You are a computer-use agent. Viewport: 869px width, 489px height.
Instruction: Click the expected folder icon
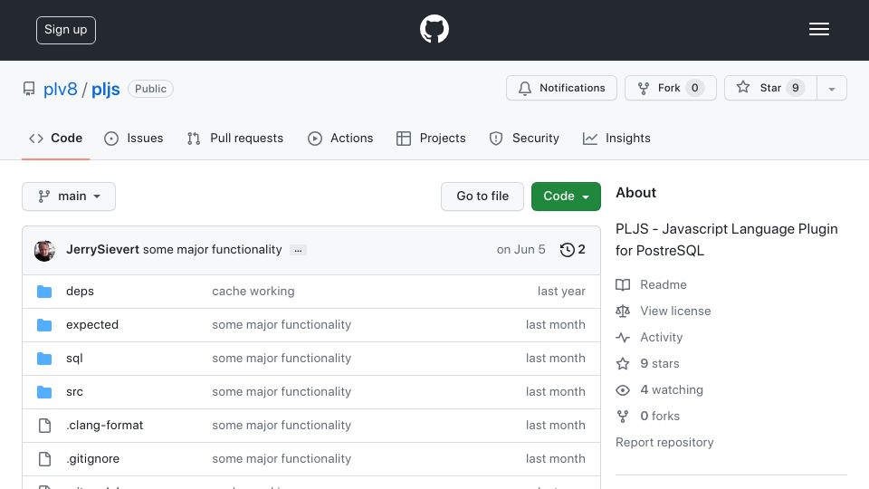[x=44, y=325]
